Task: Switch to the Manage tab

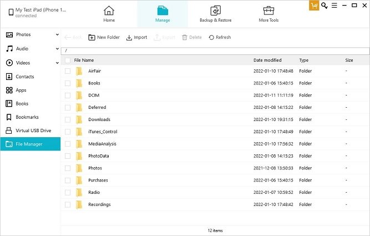Action: (163, 14)
